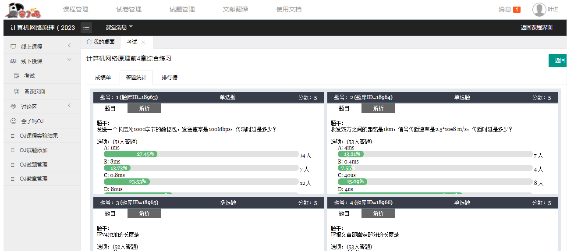Open question 4 解析 tab
This screenshot has height=252, width=567.
pyautogui.click(x=378, y=213)
